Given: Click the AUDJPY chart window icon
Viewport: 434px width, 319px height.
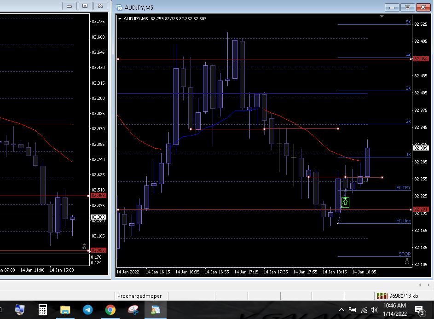Looking at the screenshot, I should pos(120,7).
